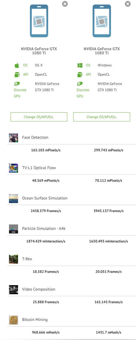Select the Particle Simulation 64k thumbnail
136x340 pixels.
[x=13, y=229]
